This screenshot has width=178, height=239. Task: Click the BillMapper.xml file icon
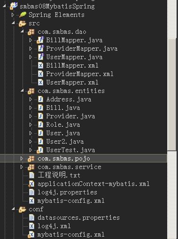(41, 65)
